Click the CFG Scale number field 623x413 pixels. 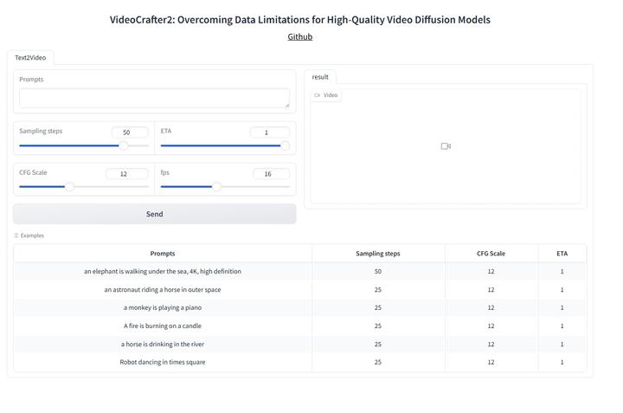[x=127, y=174]
